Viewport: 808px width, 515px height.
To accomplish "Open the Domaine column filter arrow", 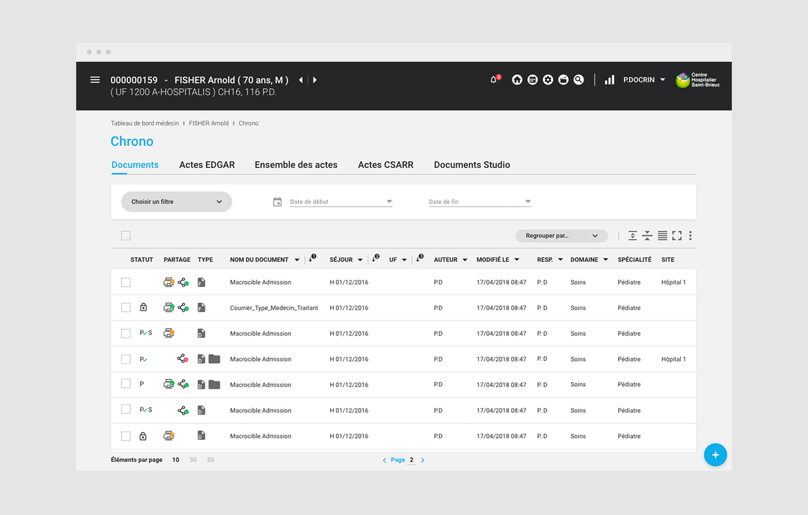I will point(605,260).
